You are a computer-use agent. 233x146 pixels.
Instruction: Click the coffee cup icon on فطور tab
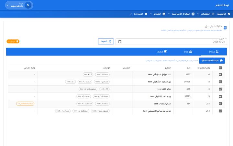(165, 52)
